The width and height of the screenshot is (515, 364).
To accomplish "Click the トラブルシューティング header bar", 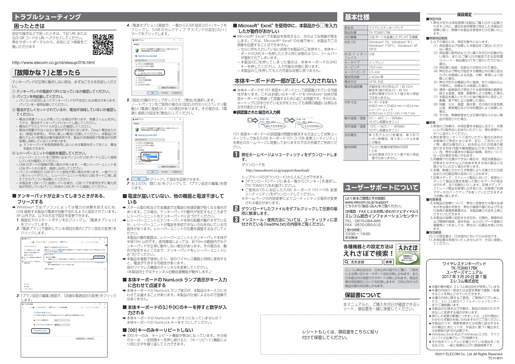I will pyautogui.click(x=175, y=17).
